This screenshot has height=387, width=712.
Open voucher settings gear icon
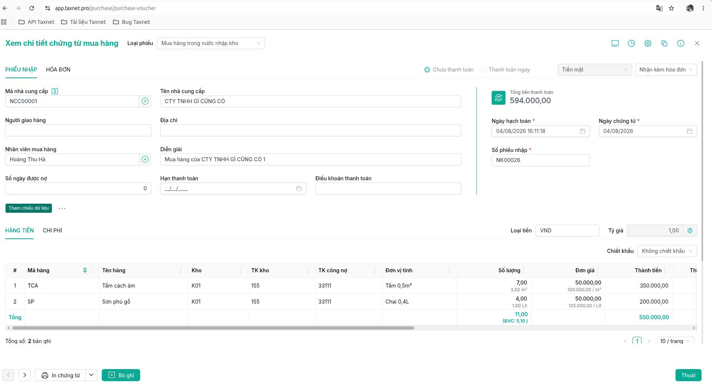point(648,43)
